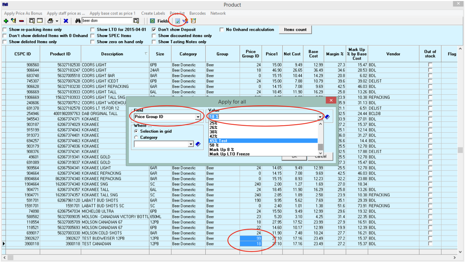Uncheck Don't show Deposit checkbox

click(154, 30)
